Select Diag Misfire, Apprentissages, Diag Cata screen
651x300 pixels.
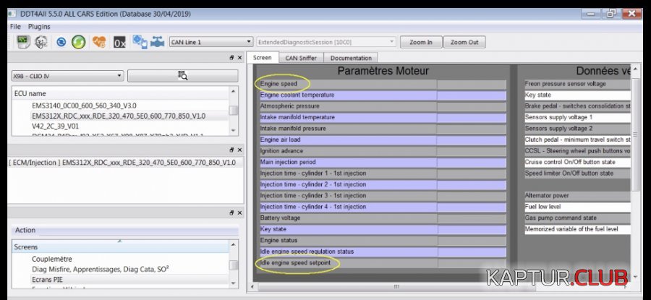[100, 270]
